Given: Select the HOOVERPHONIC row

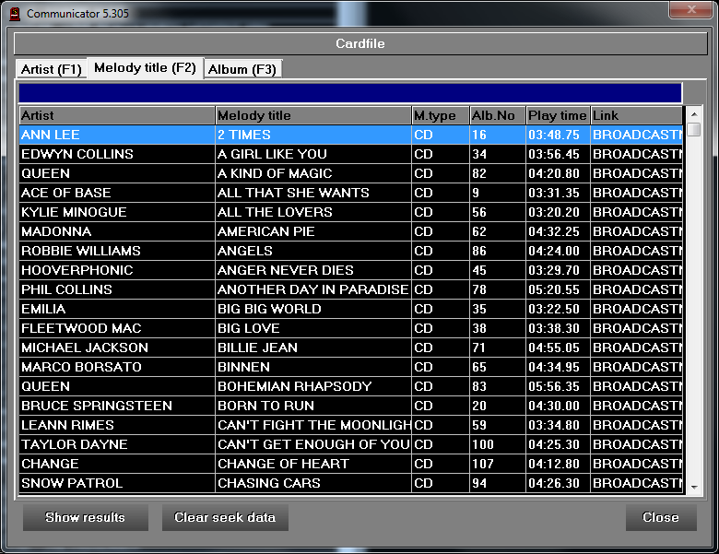Looking at the screenshot, I should (351, 270).
